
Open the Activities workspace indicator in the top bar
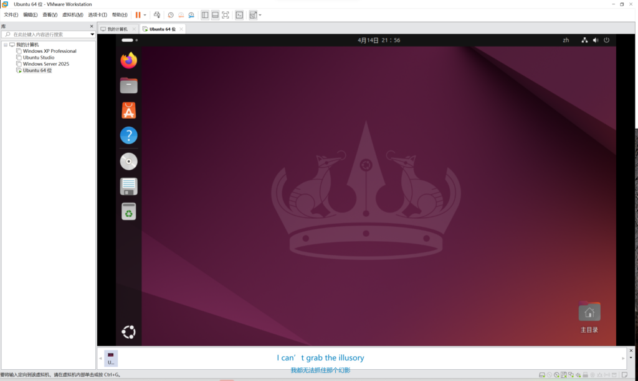tap(130, 40)
